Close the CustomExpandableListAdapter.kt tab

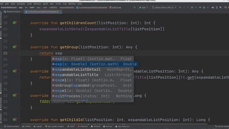(x=60, y=11)
